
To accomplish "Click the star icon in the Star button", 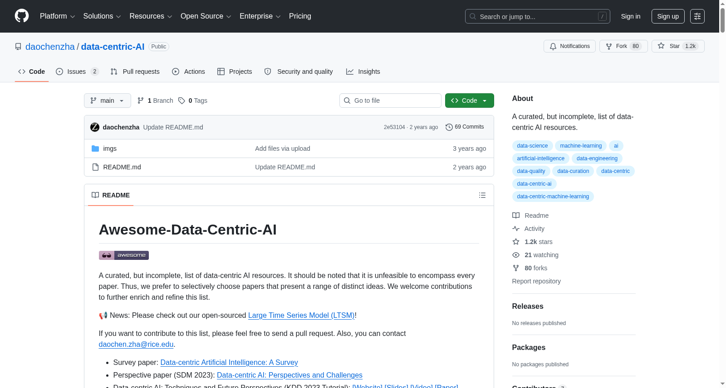I will point(661,46).
